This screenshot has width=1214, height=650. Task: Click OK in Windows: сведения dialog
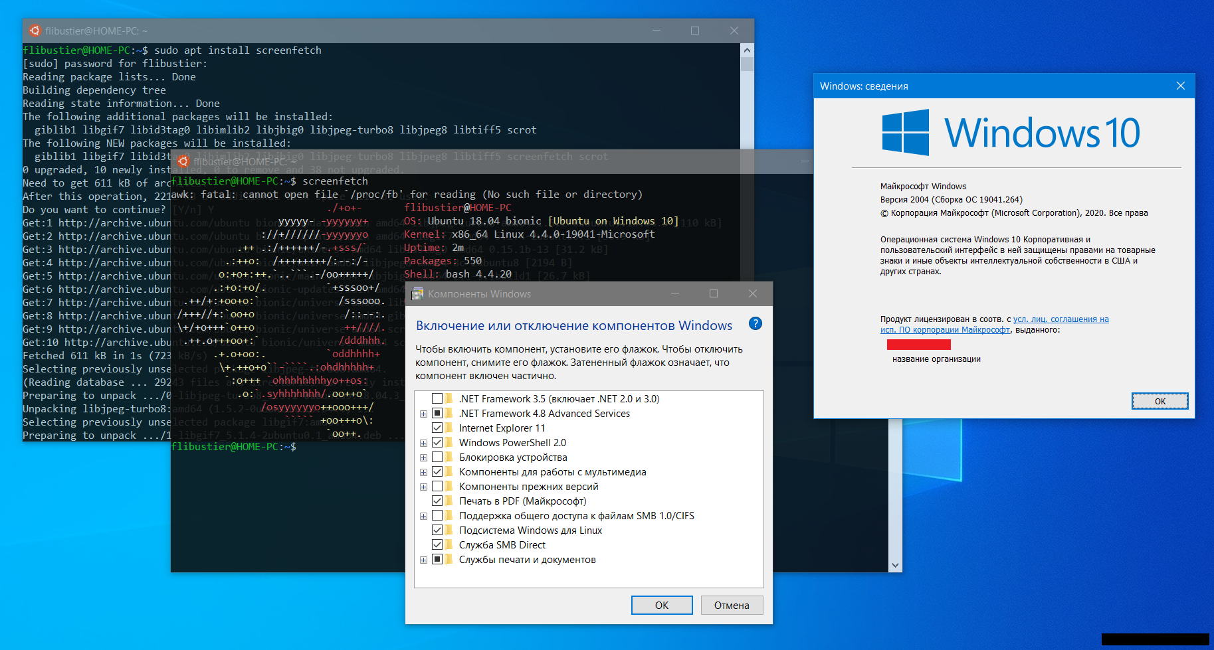coord(1160,401)
